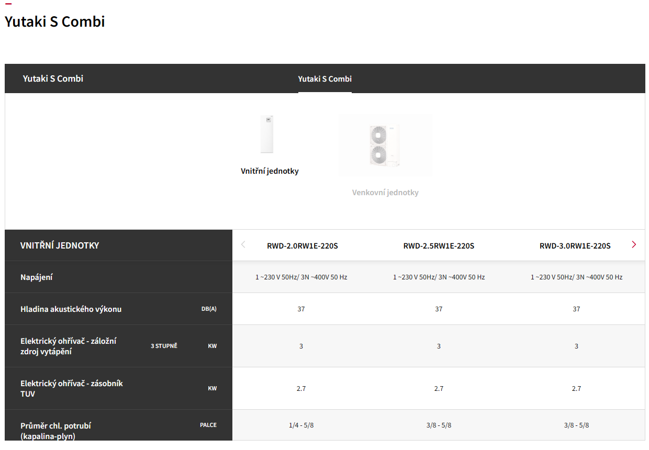Image resolution: width=649 pixels, height=450 pixels.
Task: Click KW unit in zásobník TUV row
Action: tap(212, 389)
